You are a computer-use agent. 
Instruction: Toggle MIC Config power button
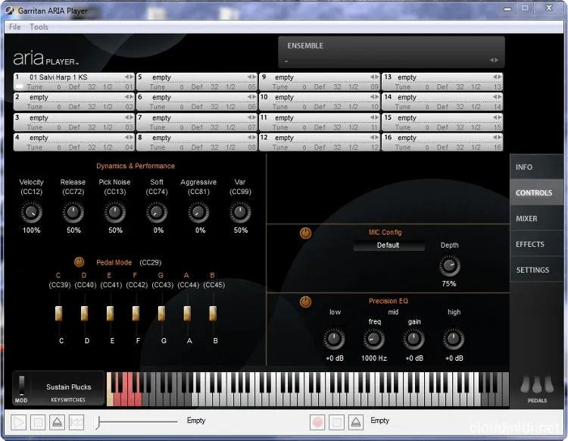(x=305, y=233)
